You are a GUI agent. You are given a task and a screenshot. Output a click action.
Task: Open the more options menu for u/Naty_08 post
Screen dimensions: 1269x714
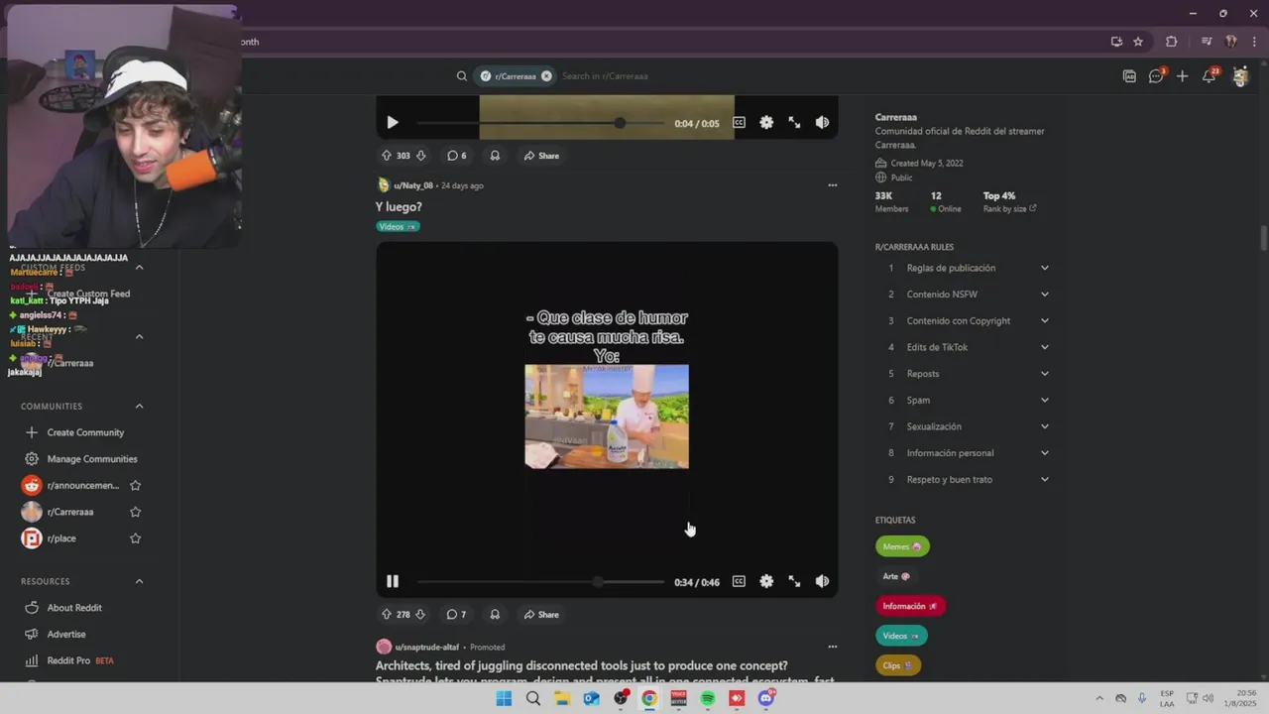[833, 185]
